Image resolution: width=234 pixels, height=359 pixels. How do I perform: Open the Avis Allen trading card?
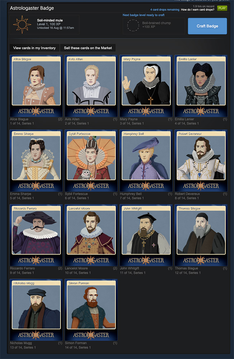click(x=91, y=86)
